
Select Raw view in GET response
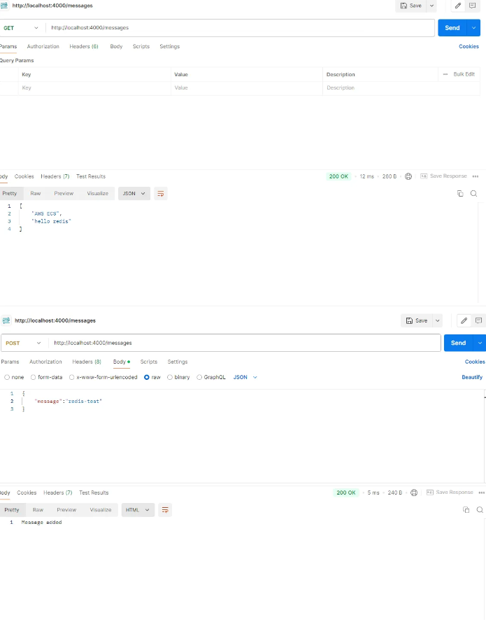[36, 193]
